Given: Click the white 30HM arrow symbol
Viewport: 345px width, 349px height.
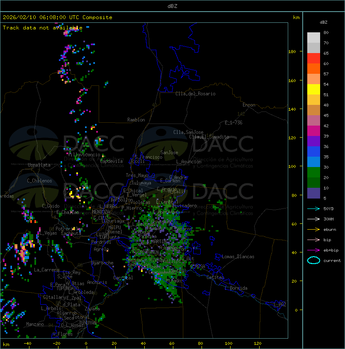Looking at the screenshot, I should click(x=313, y=219).
